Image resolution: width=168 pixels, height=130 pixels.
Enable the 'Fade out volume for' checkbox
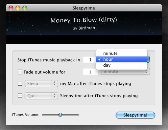click(x=20, y=72)
